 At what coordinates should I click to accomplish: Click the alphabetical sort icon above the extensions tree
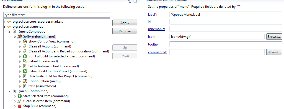128,1
